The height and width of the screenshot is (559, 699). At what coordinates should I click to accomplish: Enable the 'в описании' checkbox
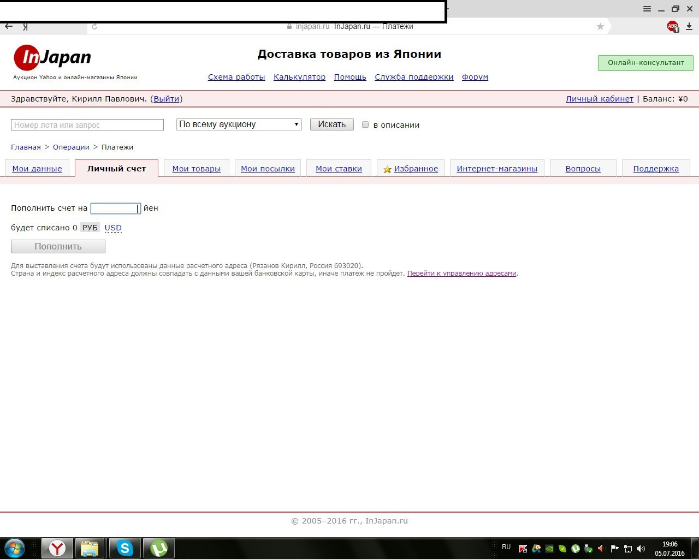point(365,124)
